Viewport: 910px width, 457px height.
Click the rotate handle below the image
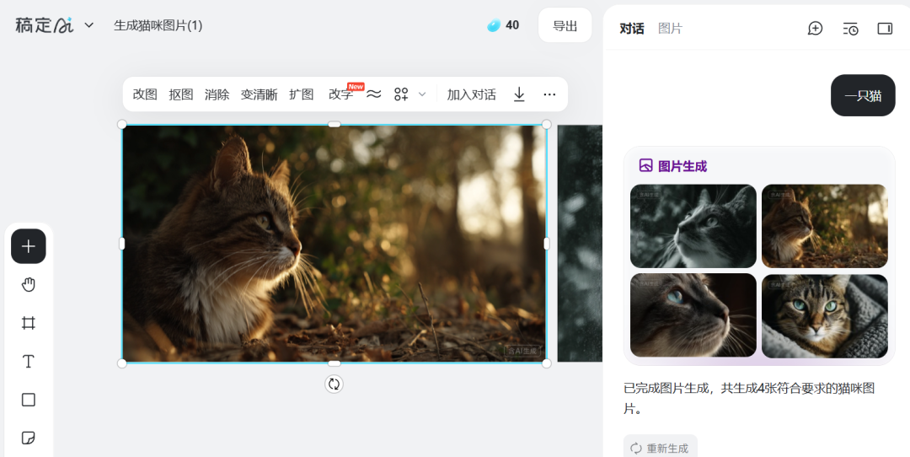334,384
